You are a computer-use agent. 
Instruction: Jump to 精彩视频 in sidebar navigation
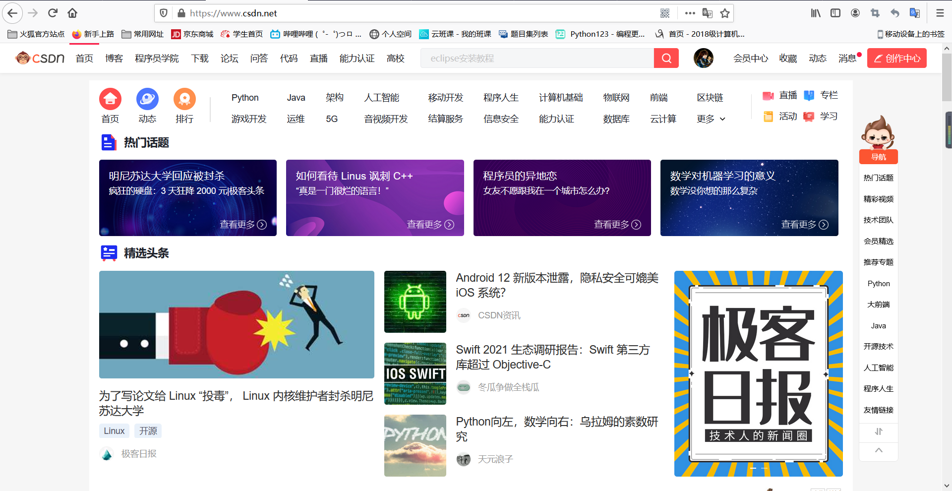(879, 199)
